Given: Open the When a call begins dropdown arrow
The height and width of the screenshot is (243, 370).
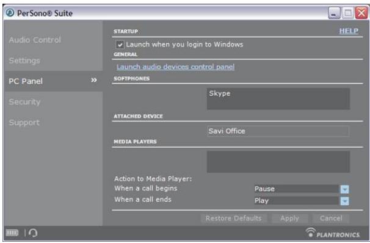Looking at the screenshot, I should point(344,189).
